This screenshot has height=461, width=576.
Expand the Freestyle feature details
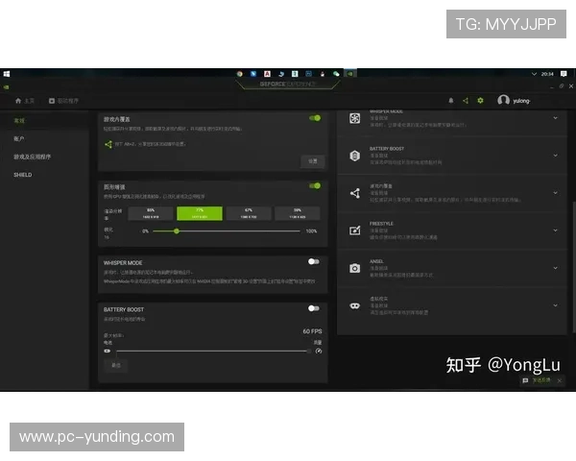555,230
